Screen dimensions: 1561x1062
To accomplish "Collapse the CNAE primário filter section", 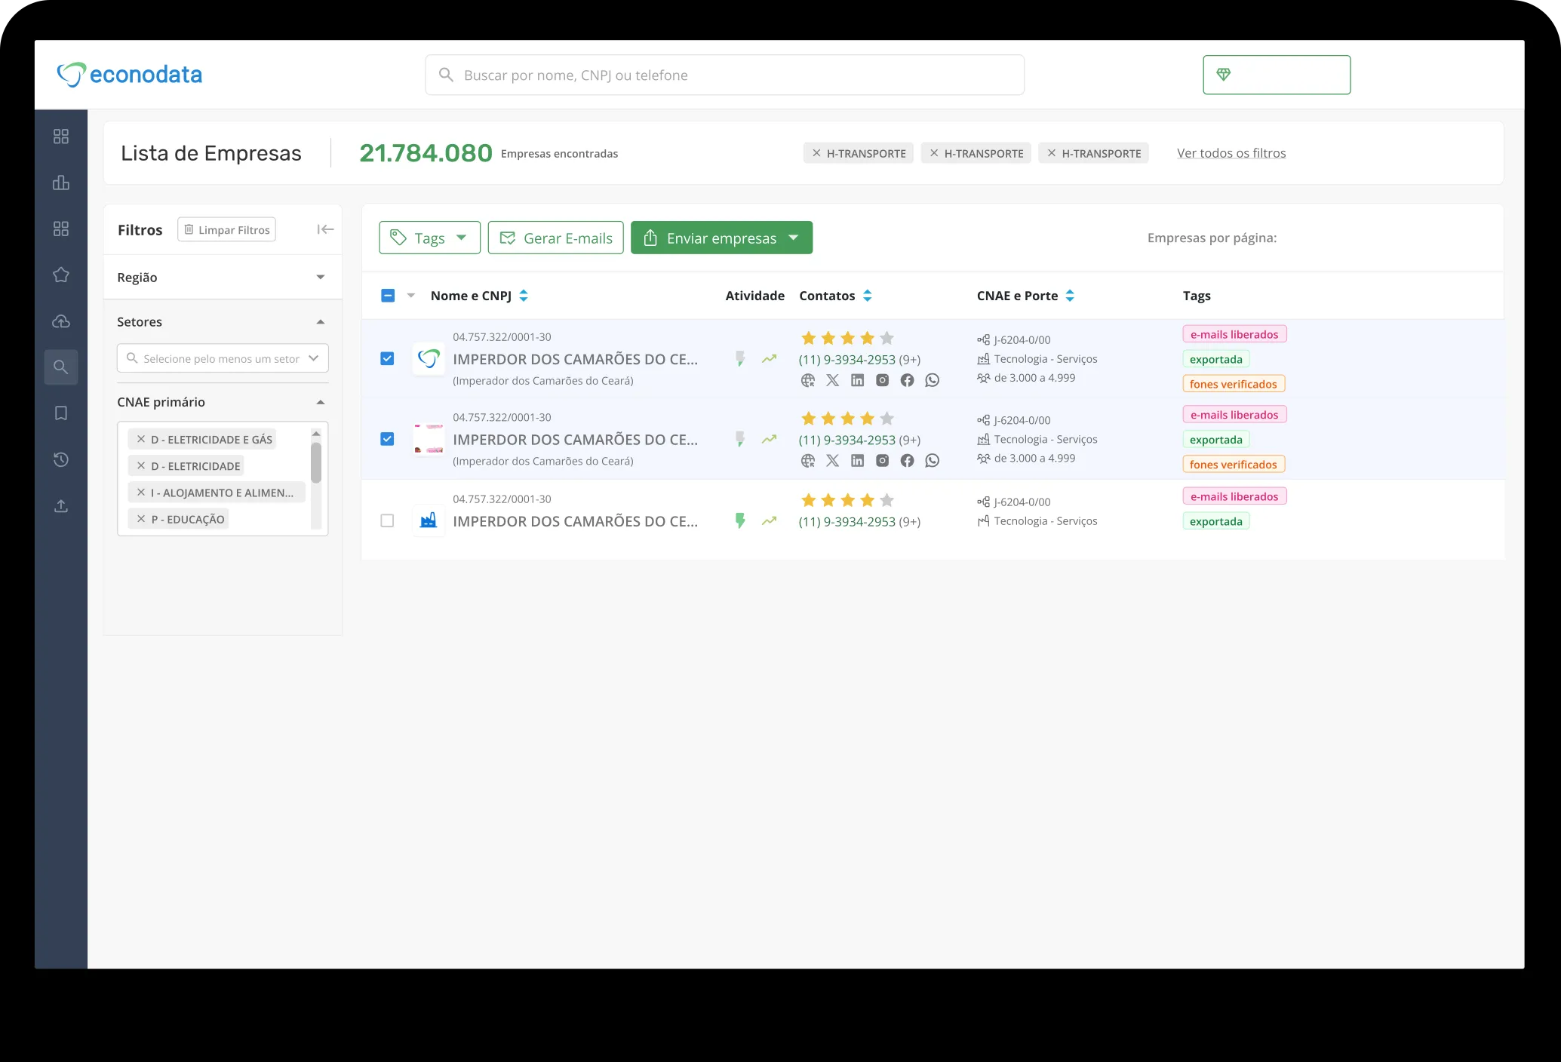I will click(x=321, y=401).
